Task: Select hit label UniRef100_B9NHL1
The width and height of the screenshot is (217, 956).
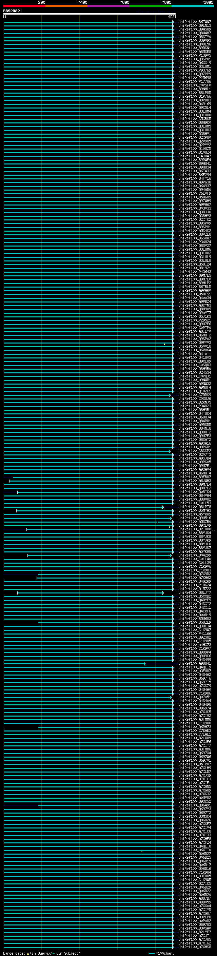Action: point(195,89)
